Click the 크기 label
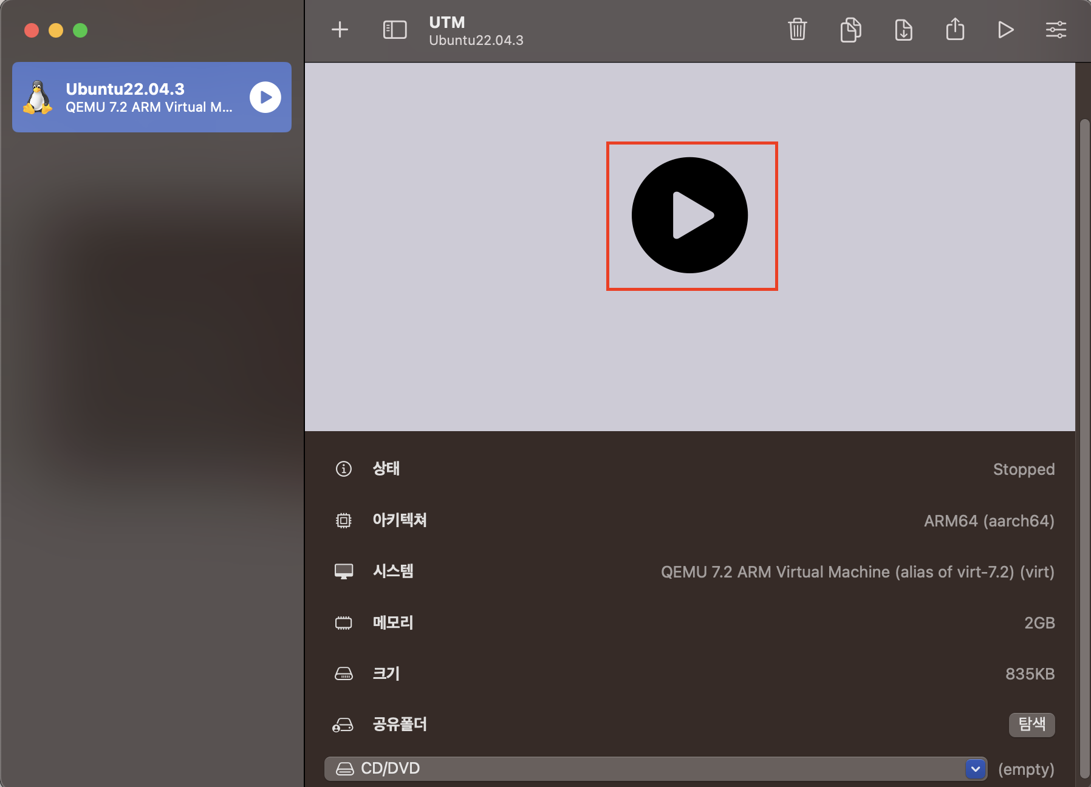1091x787 pixels. tap(386, 673)
